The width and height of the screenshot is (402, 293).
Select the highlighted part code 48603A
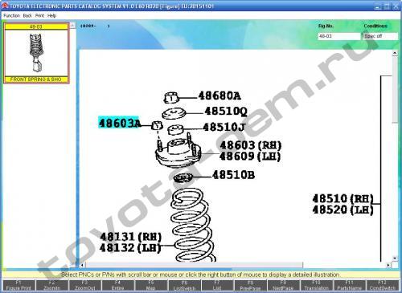click(119, 123)
